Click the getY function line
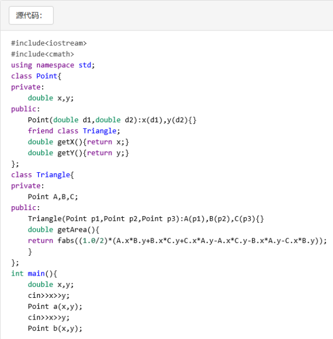The width and height of the screenshot is (333, 339). pyautogui.click(x=78, y=153)
